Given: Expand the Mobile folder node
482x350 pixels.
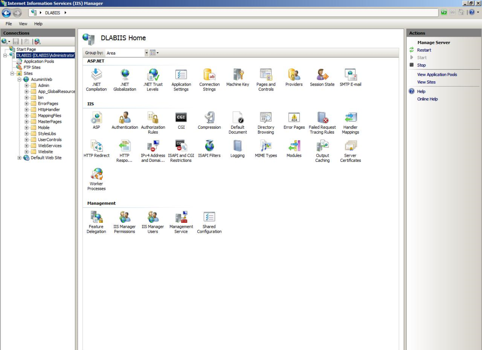Looking at the screenshot, I should [x=27, y=128].
